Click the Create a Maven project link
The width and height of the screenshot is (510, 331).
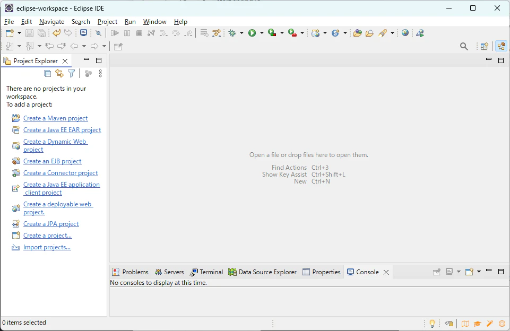click(56, 118)
